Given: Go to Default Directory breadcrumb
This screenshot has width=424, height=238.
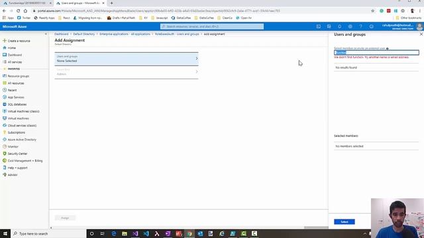Looking at the screenshot, I should tap(84, 34).
